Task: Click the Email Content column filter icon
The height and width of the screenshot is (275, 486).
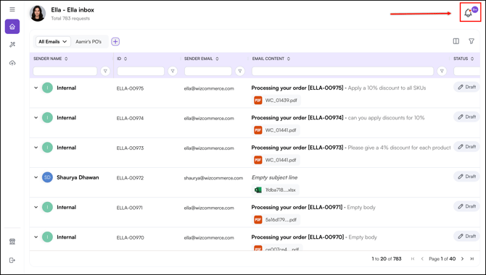Action: [442, 71]
